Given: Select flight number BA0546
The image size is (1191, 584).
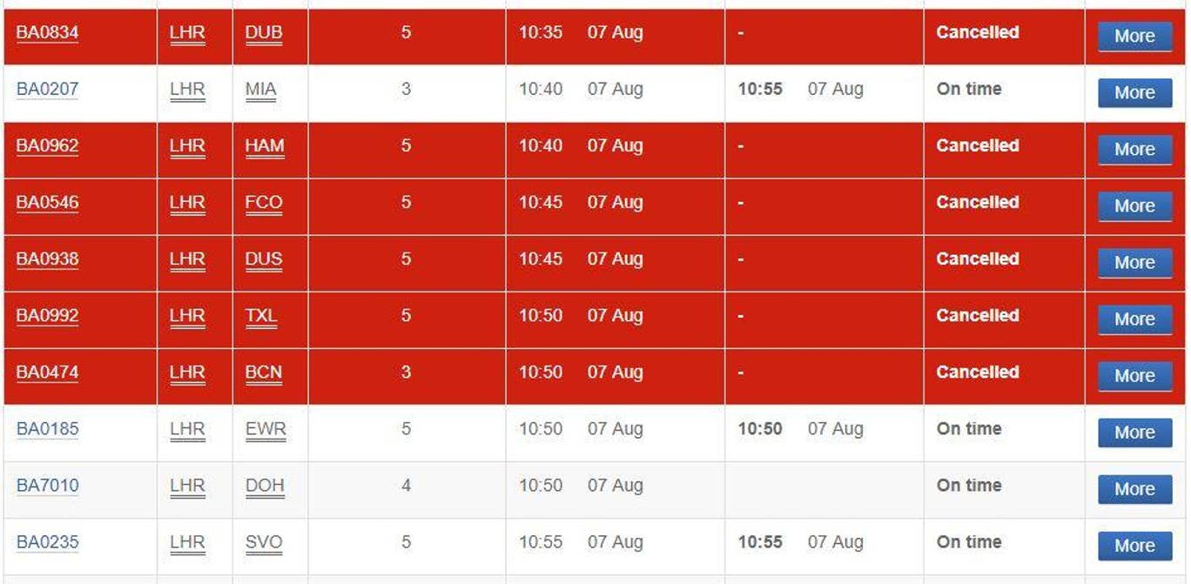Looking at the screenshot, I should pyautogui.click(x=47, y=203).
